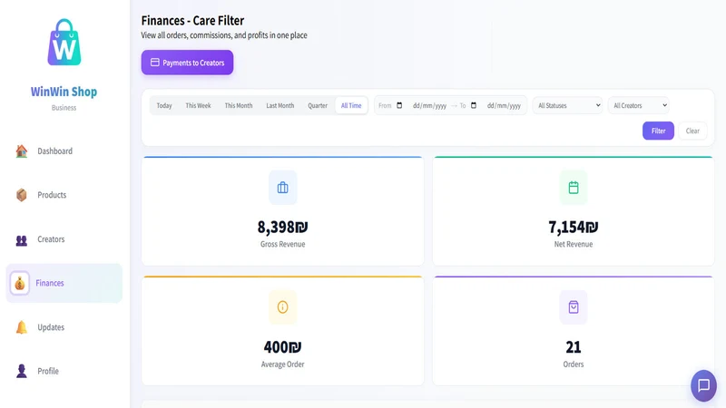The height and width of the screenshot is (408, 726).
Task: Select the Today time range tab
Action: point(164,105)
